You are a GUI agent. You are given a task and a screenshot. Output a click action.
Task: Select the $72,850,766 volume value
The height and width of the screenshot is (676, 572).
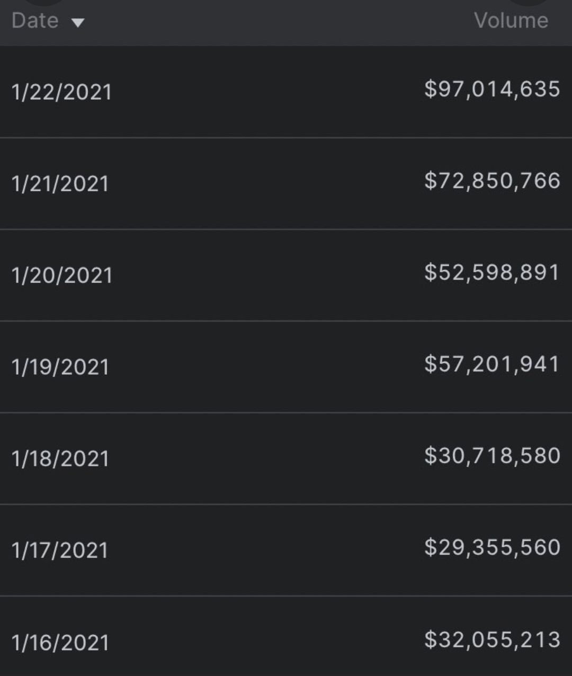tap(492, 181)
